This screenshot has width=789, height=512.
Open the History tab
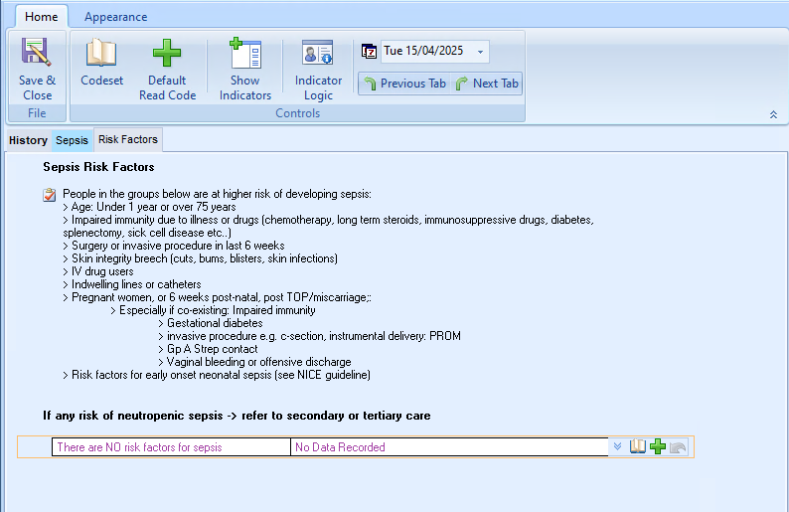tap(28, 140)
